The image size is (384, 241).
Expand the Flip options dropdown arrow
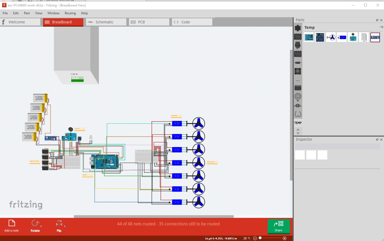point(65,226)
